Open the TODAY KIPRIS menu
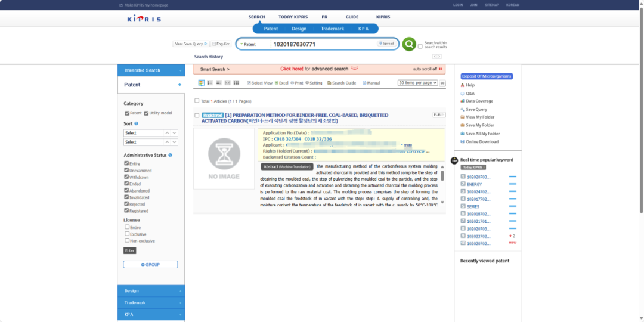The width and height of the screenshot is (644, 322). (293, 17)
